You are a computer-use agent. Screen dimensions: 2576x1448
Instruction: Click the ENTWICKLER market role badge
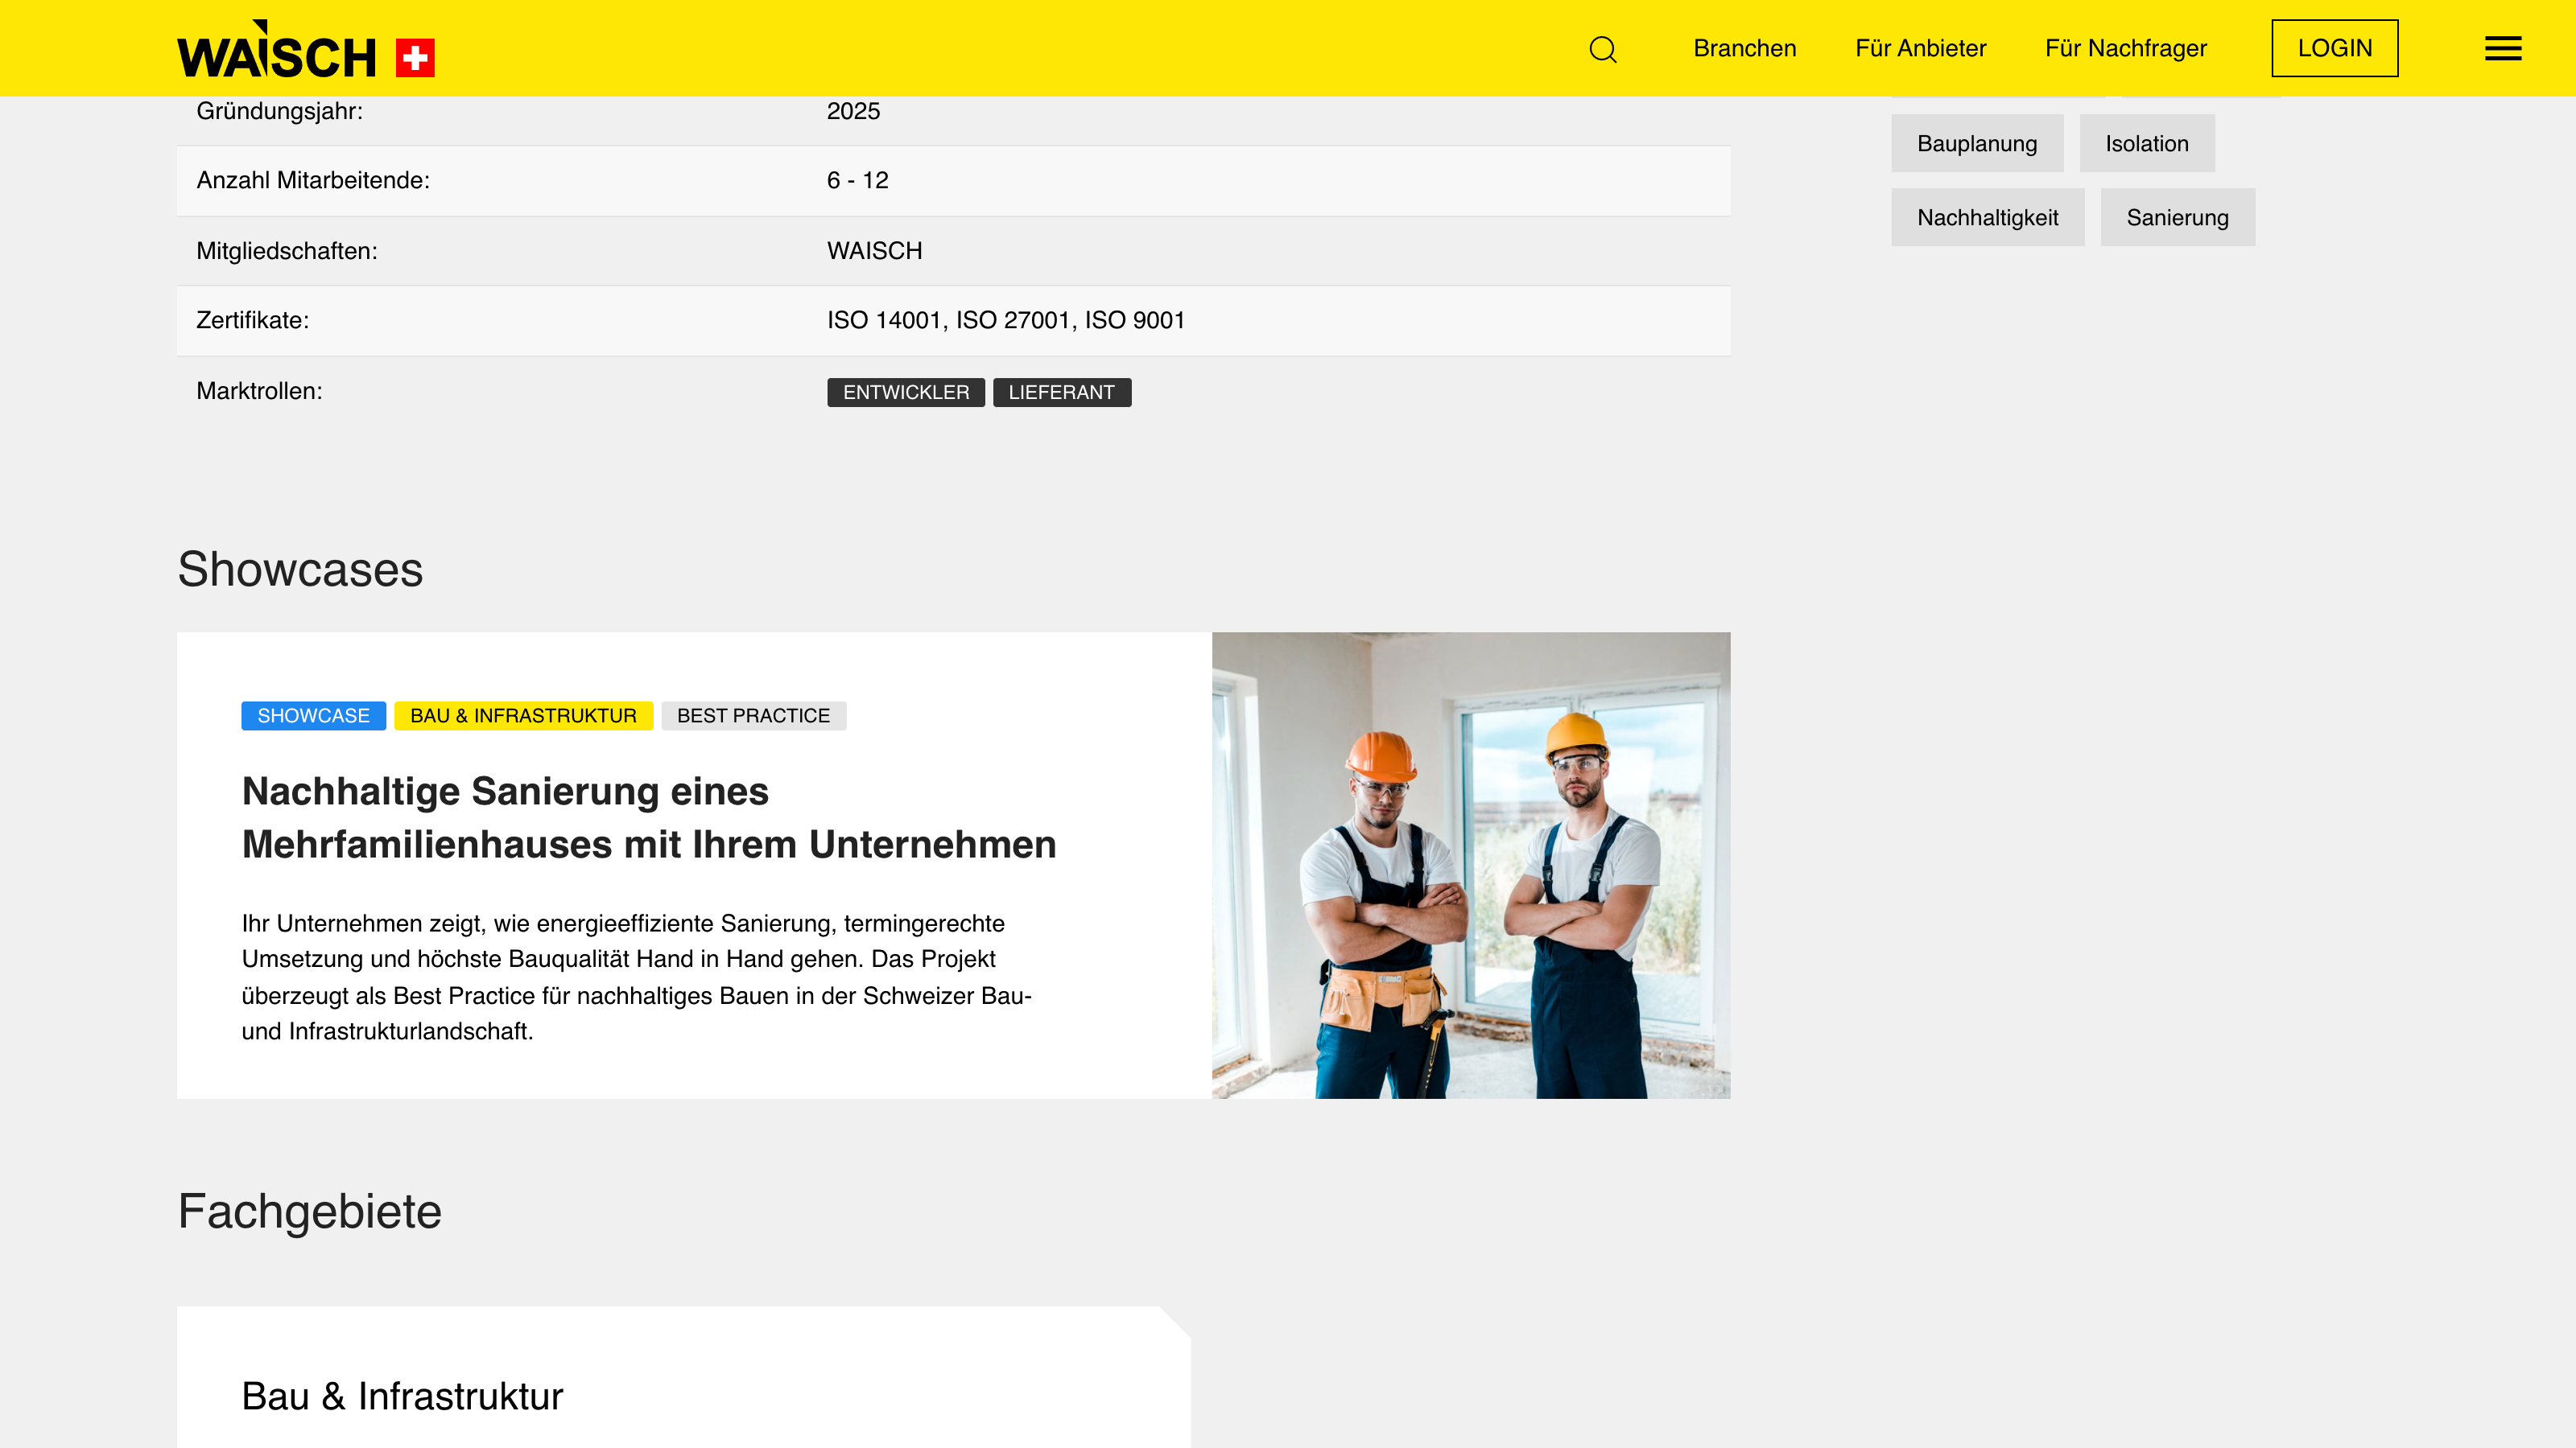click(x=906, y=392)
